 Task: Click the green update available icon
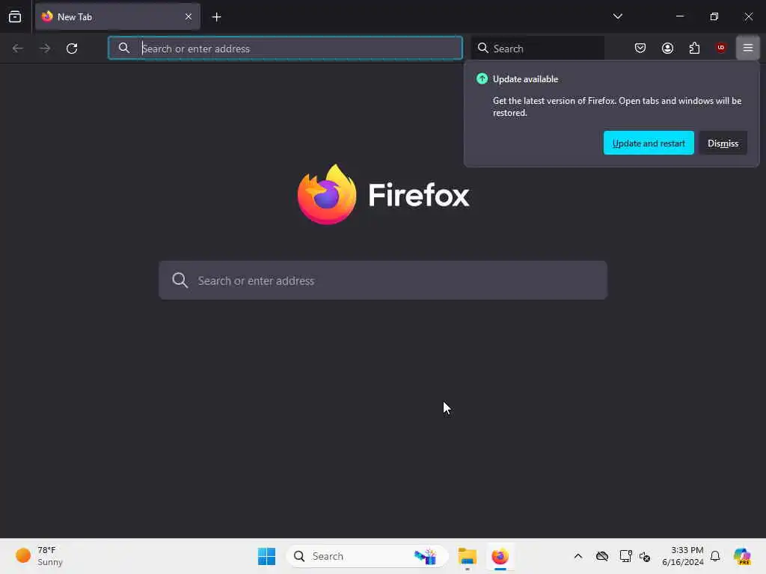[x=482, y=78]
